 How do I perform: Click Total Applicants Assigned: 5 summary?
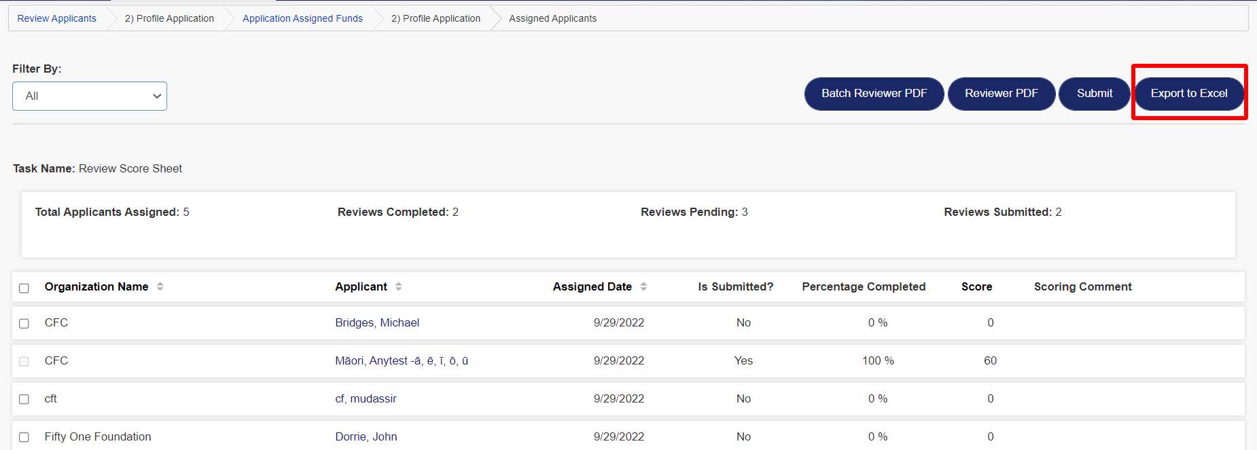112,212
